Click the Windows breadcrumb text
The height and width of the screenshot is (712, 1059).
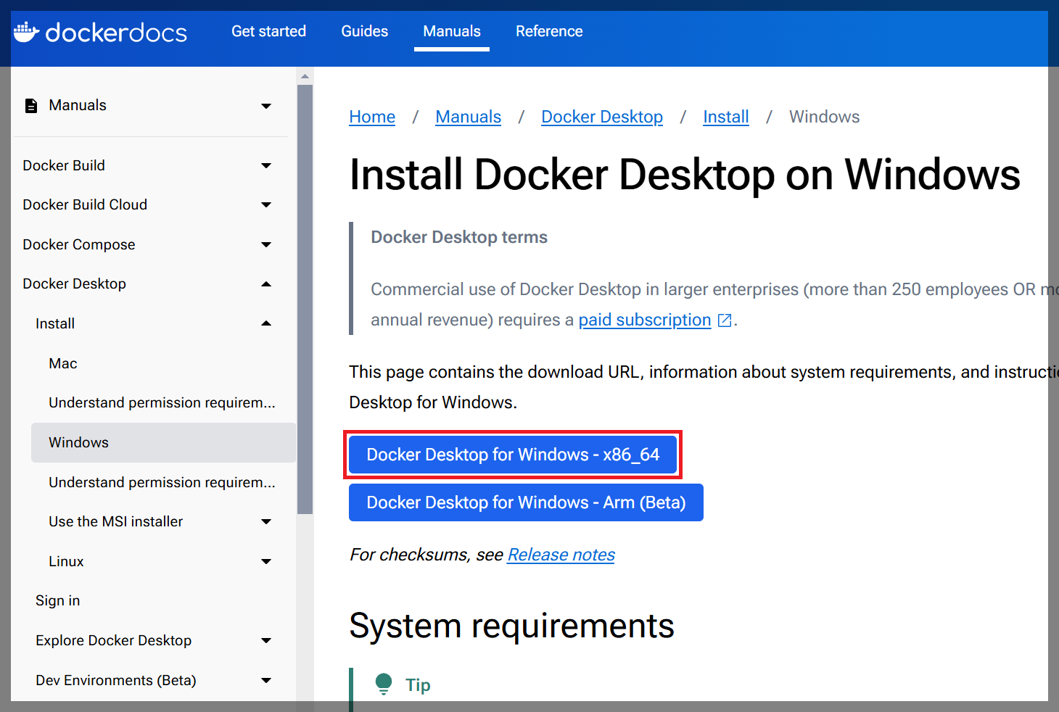pyautogui.click(x=825, y=117)
